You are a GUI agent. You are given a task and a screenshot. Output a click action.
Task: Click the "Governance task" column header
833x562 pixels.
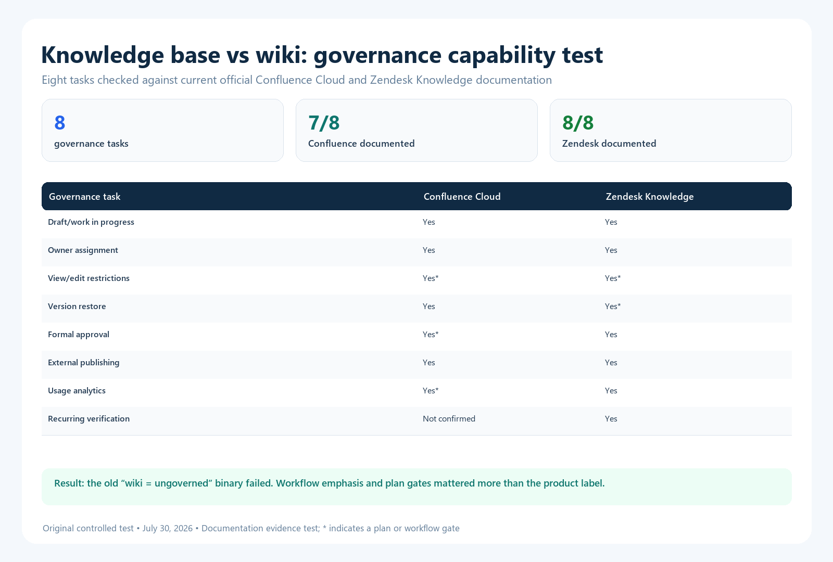click(x=84, y=197)
